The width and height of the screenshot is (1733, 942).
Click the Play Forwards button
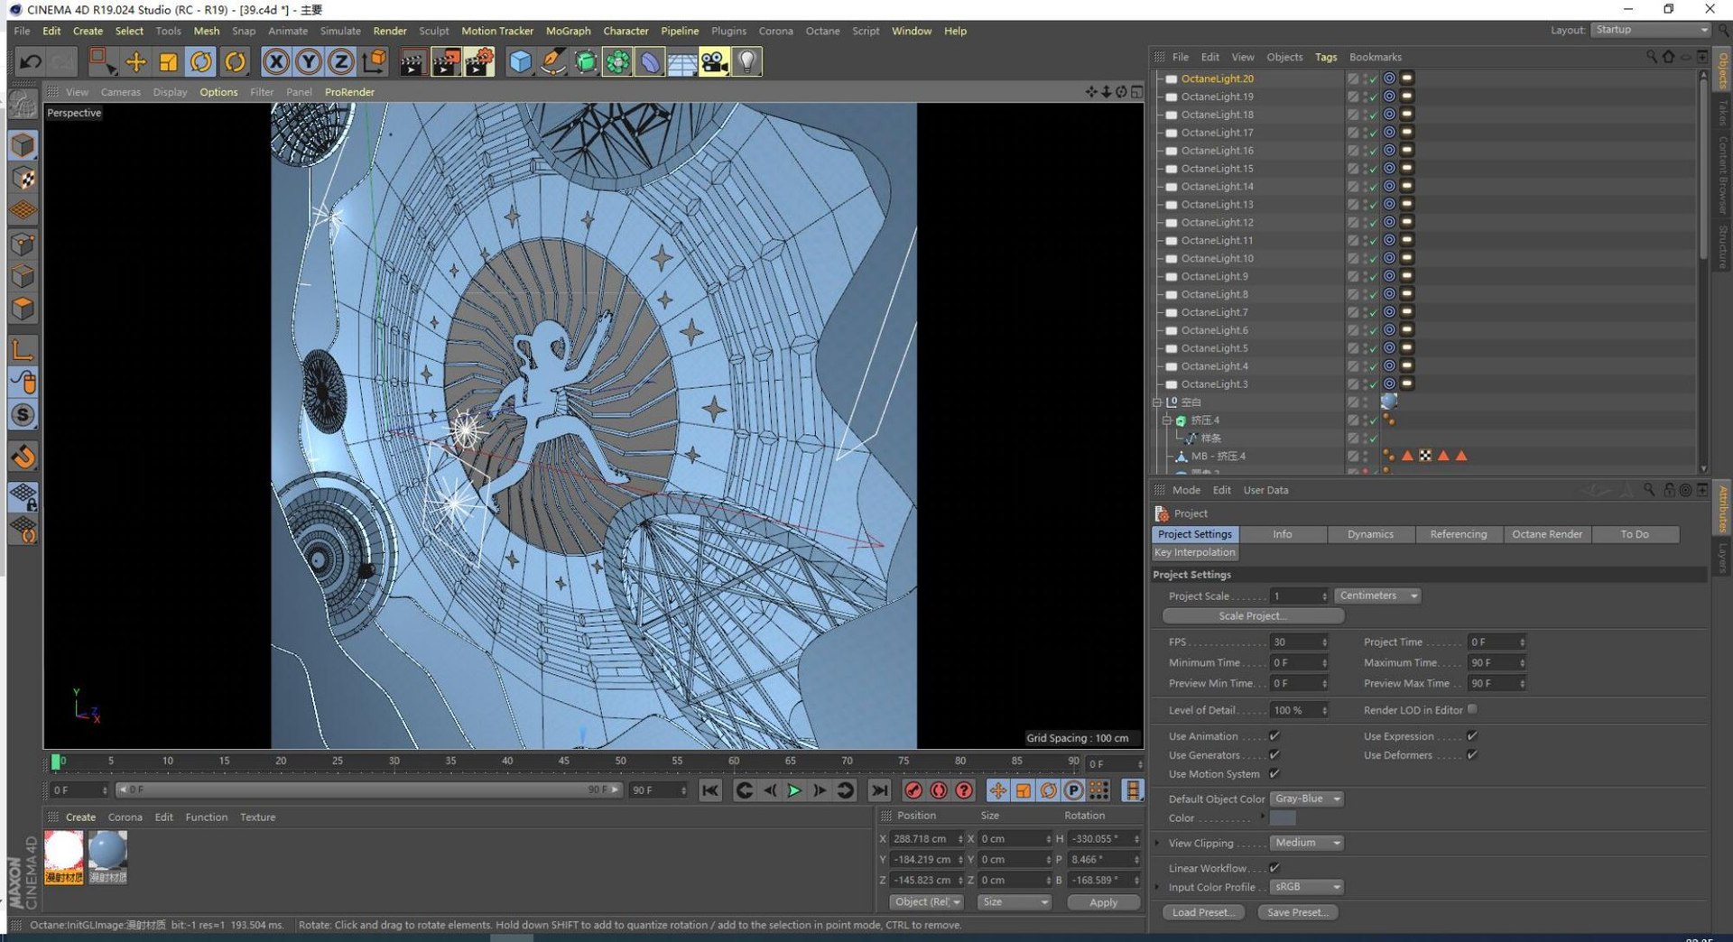click(x=794, y=790)
